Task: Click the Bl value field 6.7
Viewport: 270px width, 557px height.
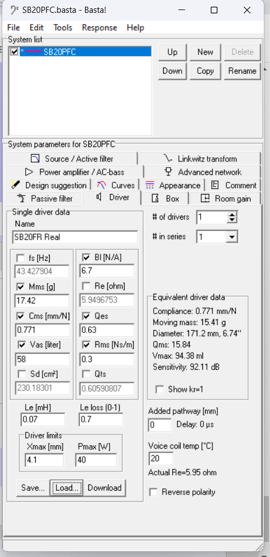Action: point(107,272)
